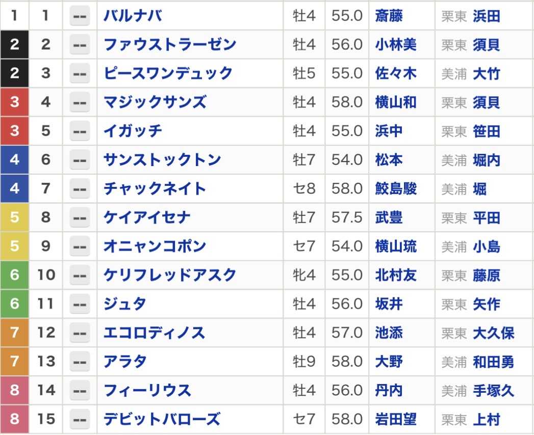Open jockey 鮫島駿 page
This screenshot has height=435, width=534.
[396, 189]
